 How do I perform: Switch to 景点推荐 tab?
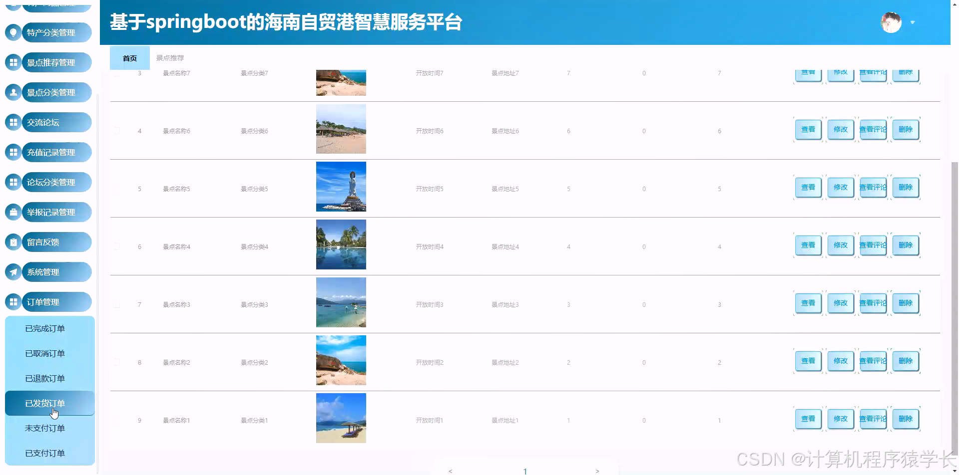click(x=170, y=58)
